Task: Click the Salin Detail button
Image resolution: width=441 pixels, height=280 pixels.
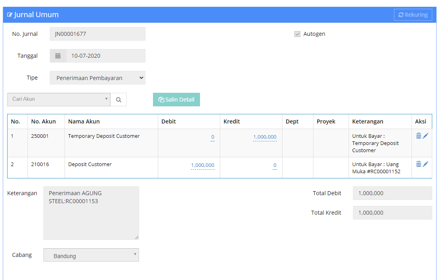Action: pyautogui.click(x=176, y=100)
